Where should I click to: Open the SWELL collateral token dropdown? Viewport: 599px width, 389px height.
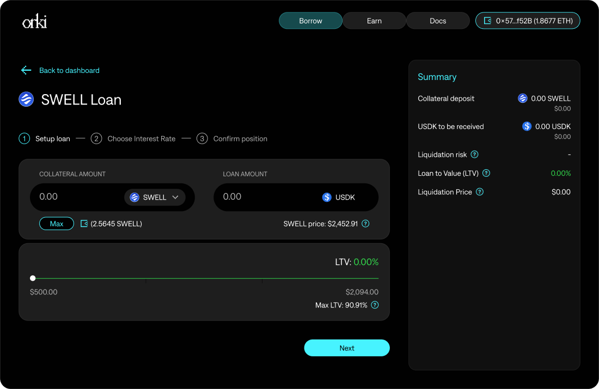(x=155, y=197)
